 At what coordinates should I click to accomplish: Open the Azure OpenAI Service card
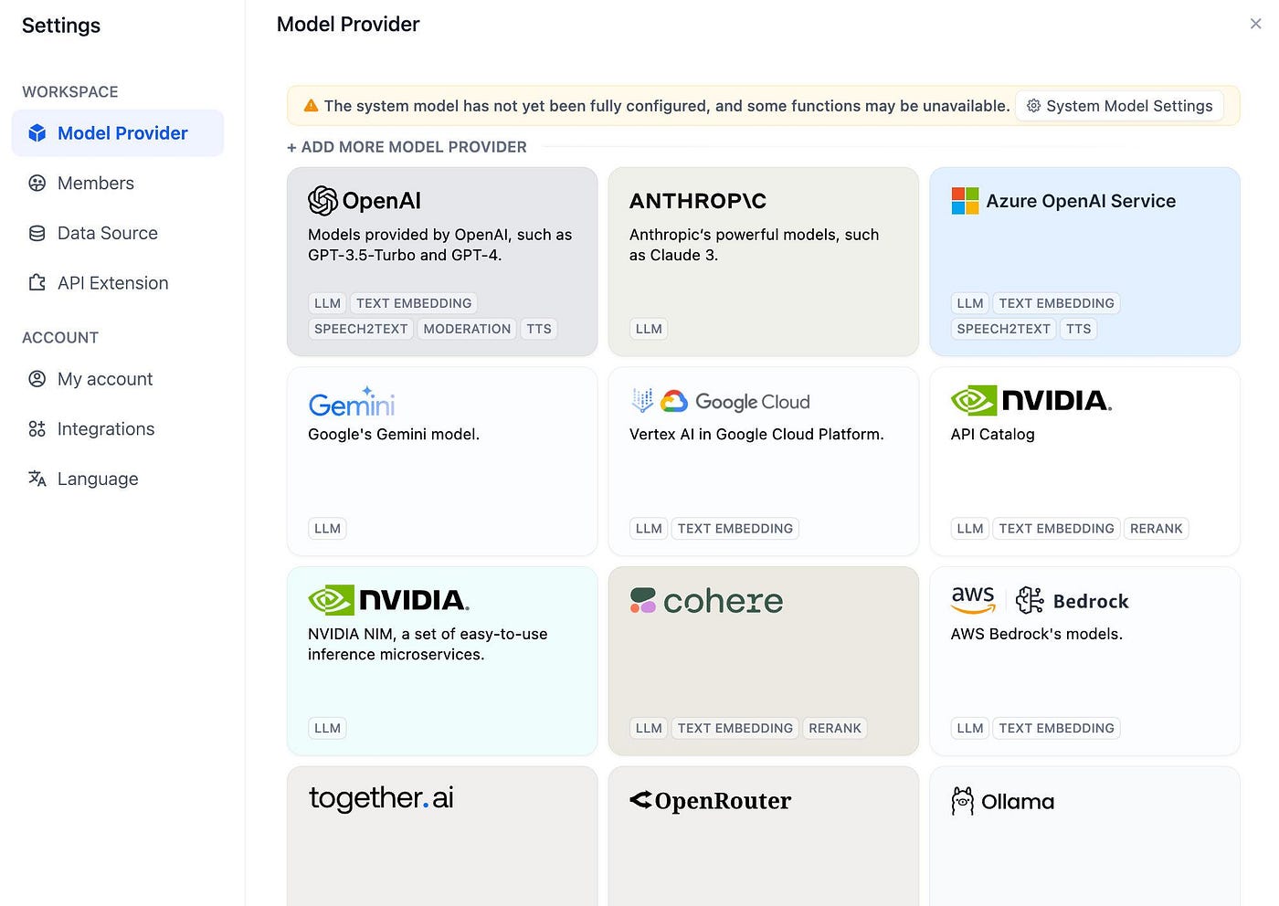tap(1083, 261)
